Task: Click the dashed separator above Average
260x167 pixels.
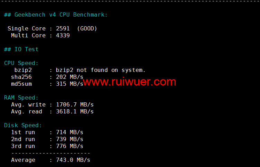Action: point(50,153)
